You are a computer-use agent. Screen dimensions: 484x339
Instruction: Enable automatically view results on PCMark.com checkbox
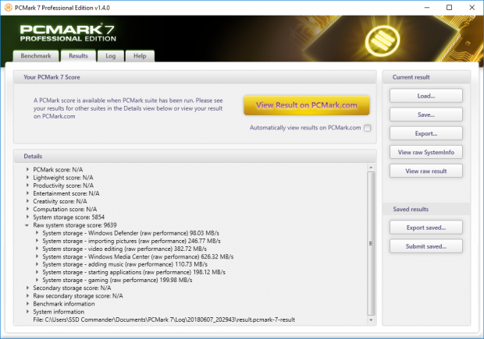(x=368, y=128)
